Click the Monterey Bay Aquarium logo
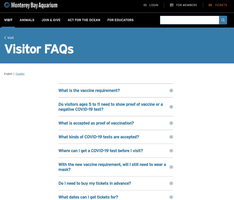234x200 pixels. click(31, 5)
